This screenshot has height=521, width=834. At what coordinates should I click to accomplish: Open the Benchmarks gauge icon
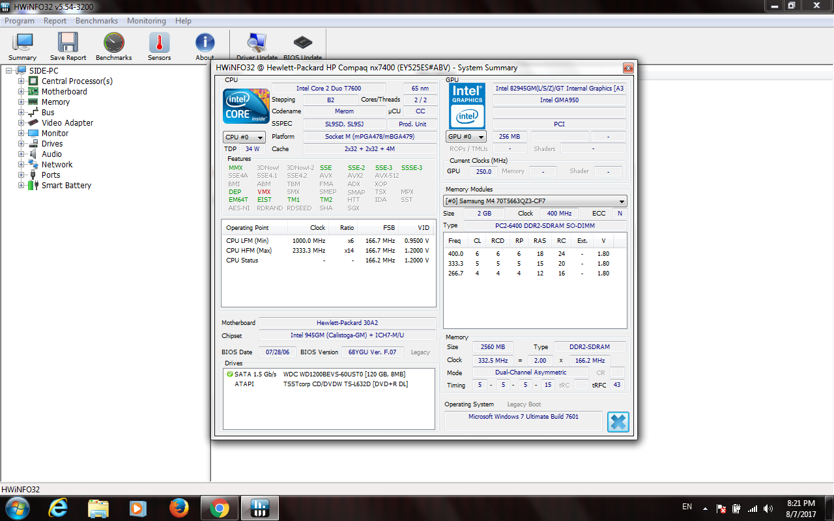(x=113, y=44)
